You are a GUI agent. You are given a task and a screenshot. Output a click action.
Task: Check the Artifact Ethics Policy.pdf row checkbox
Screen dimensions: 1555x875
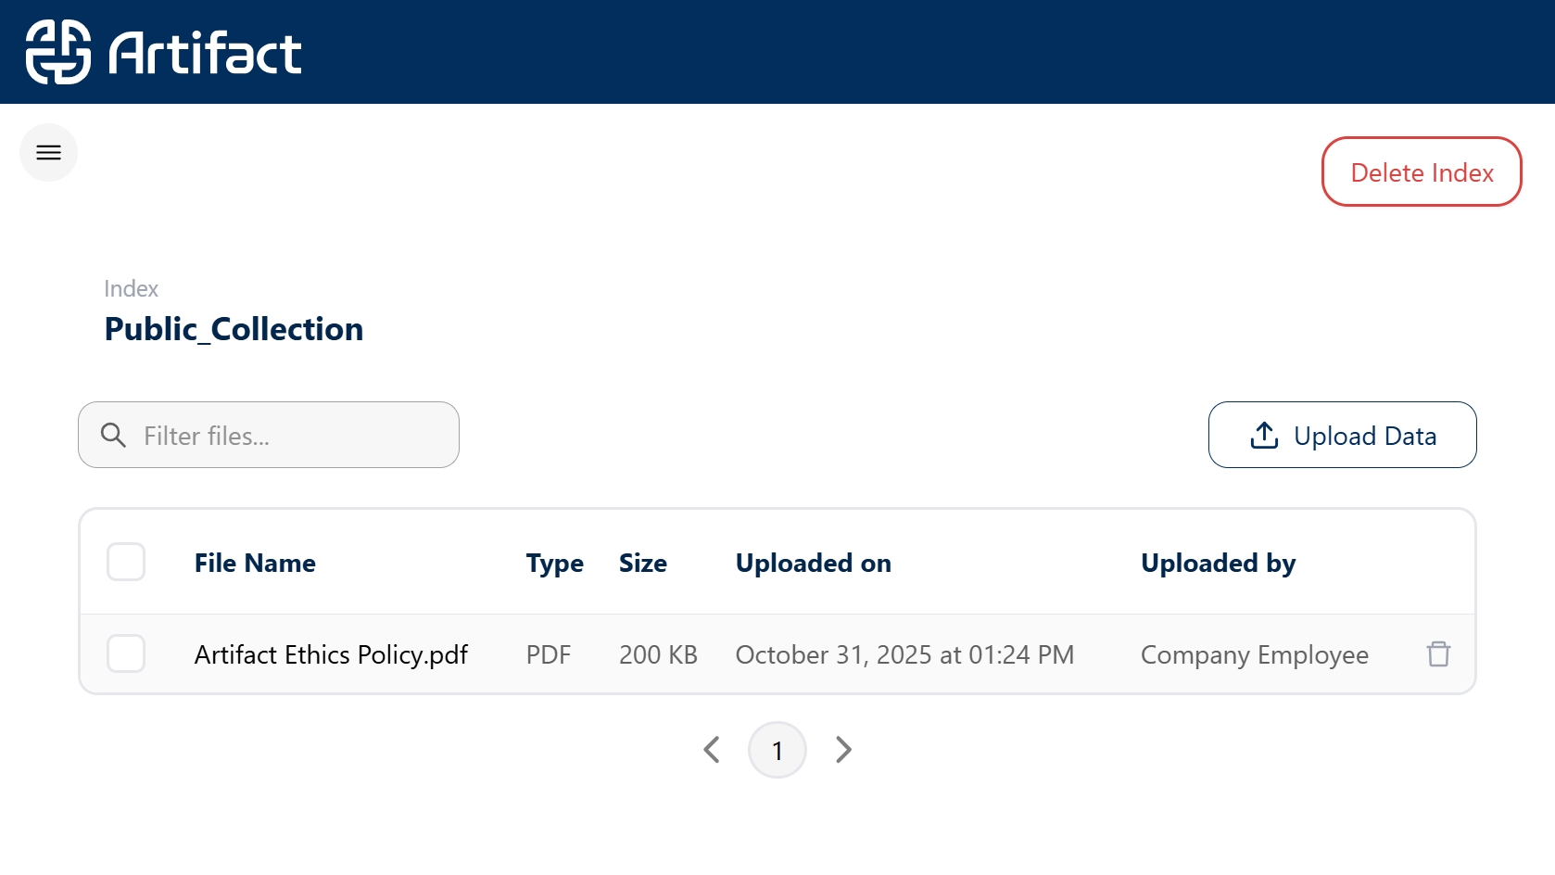pos(126,654)
